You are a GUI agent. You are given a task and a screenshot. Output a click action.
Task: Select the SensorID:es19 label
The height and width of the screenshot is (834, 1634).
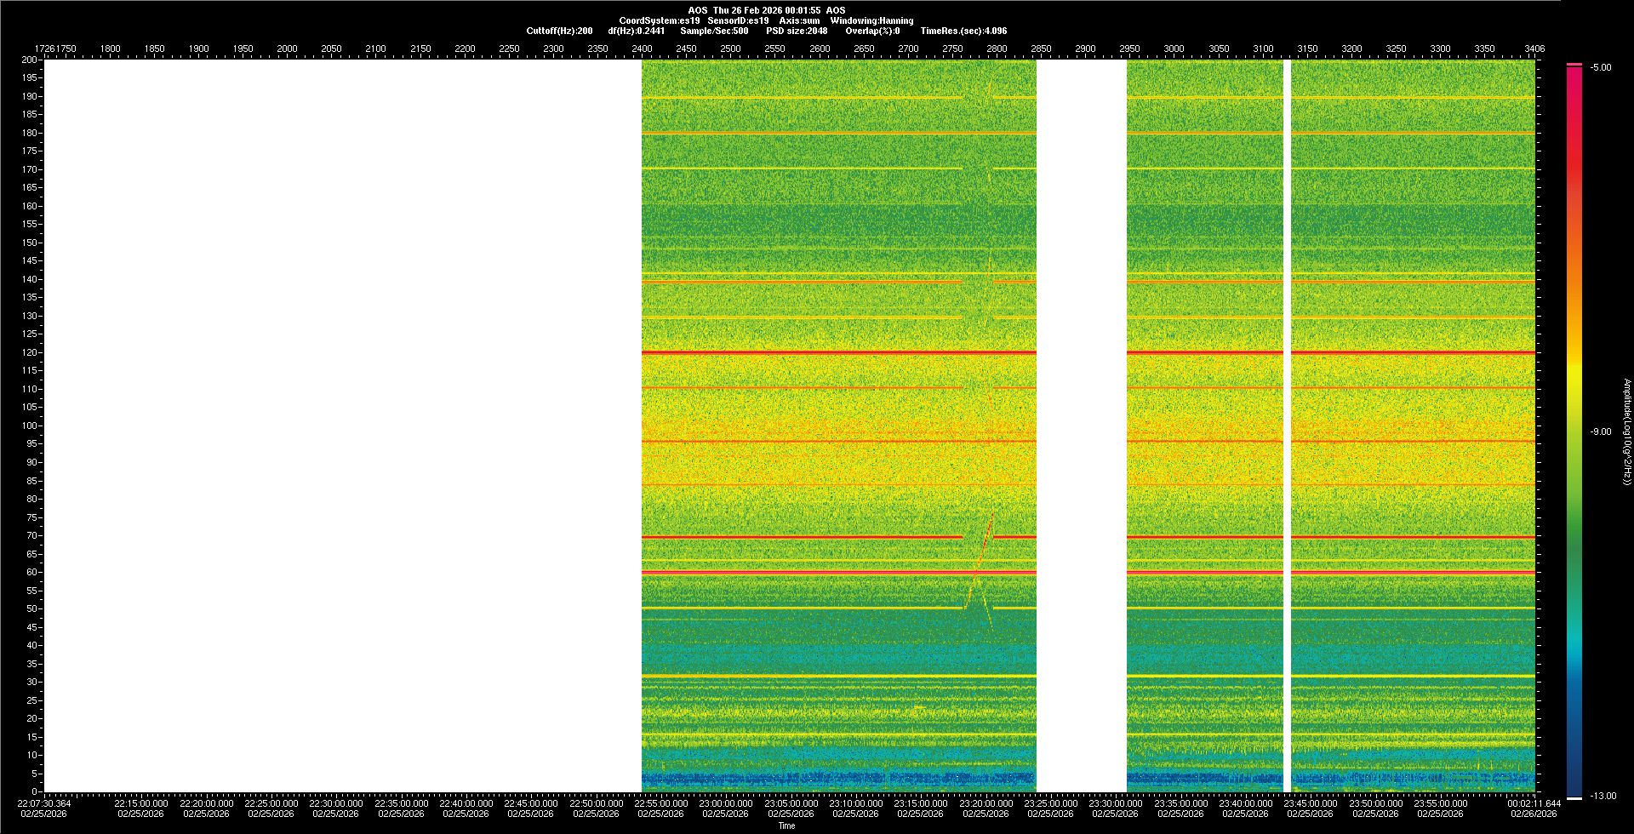point(738,20)
